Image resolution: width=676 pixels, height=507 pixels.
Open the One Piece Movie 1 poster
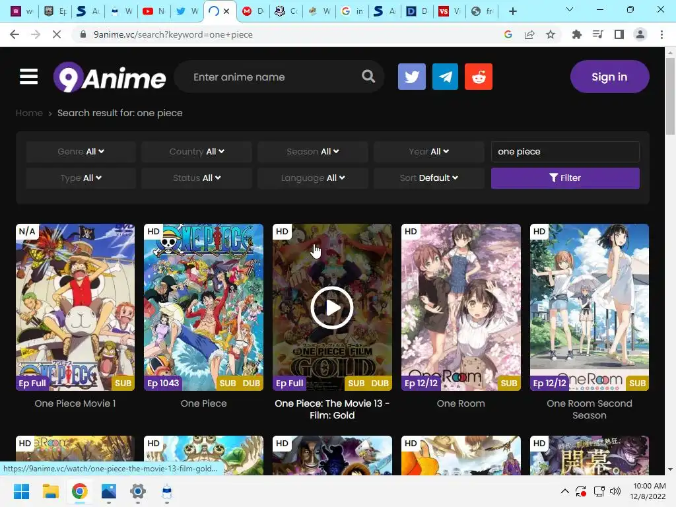point(75,307)
